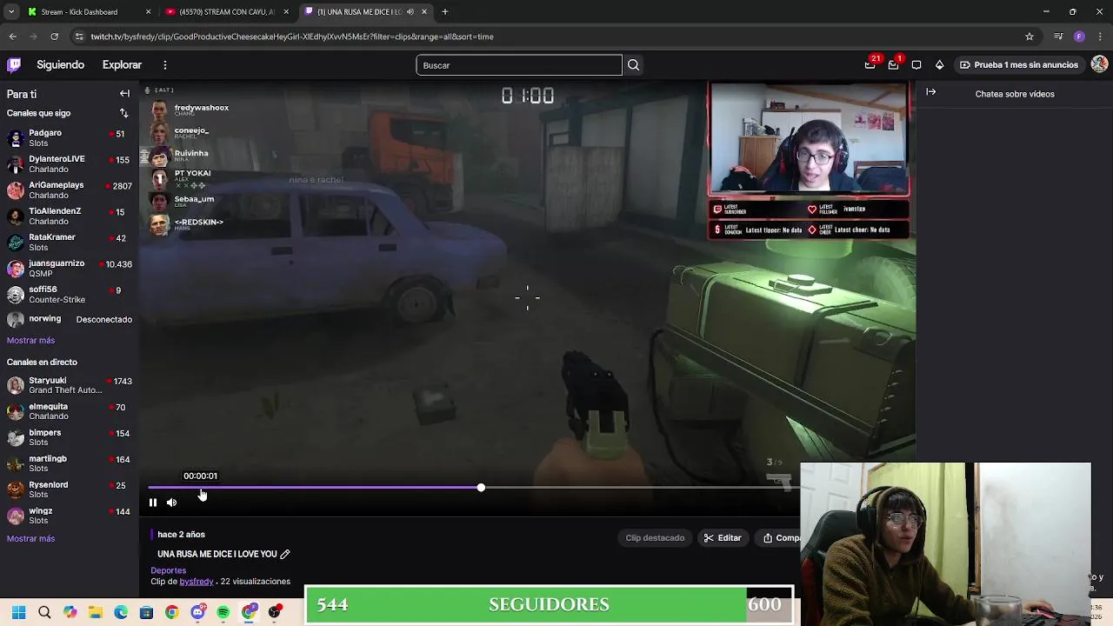The height and width of the screenshot is (626, 1113).
Task: Click the Editar clip button
Action: click(723, 538)
